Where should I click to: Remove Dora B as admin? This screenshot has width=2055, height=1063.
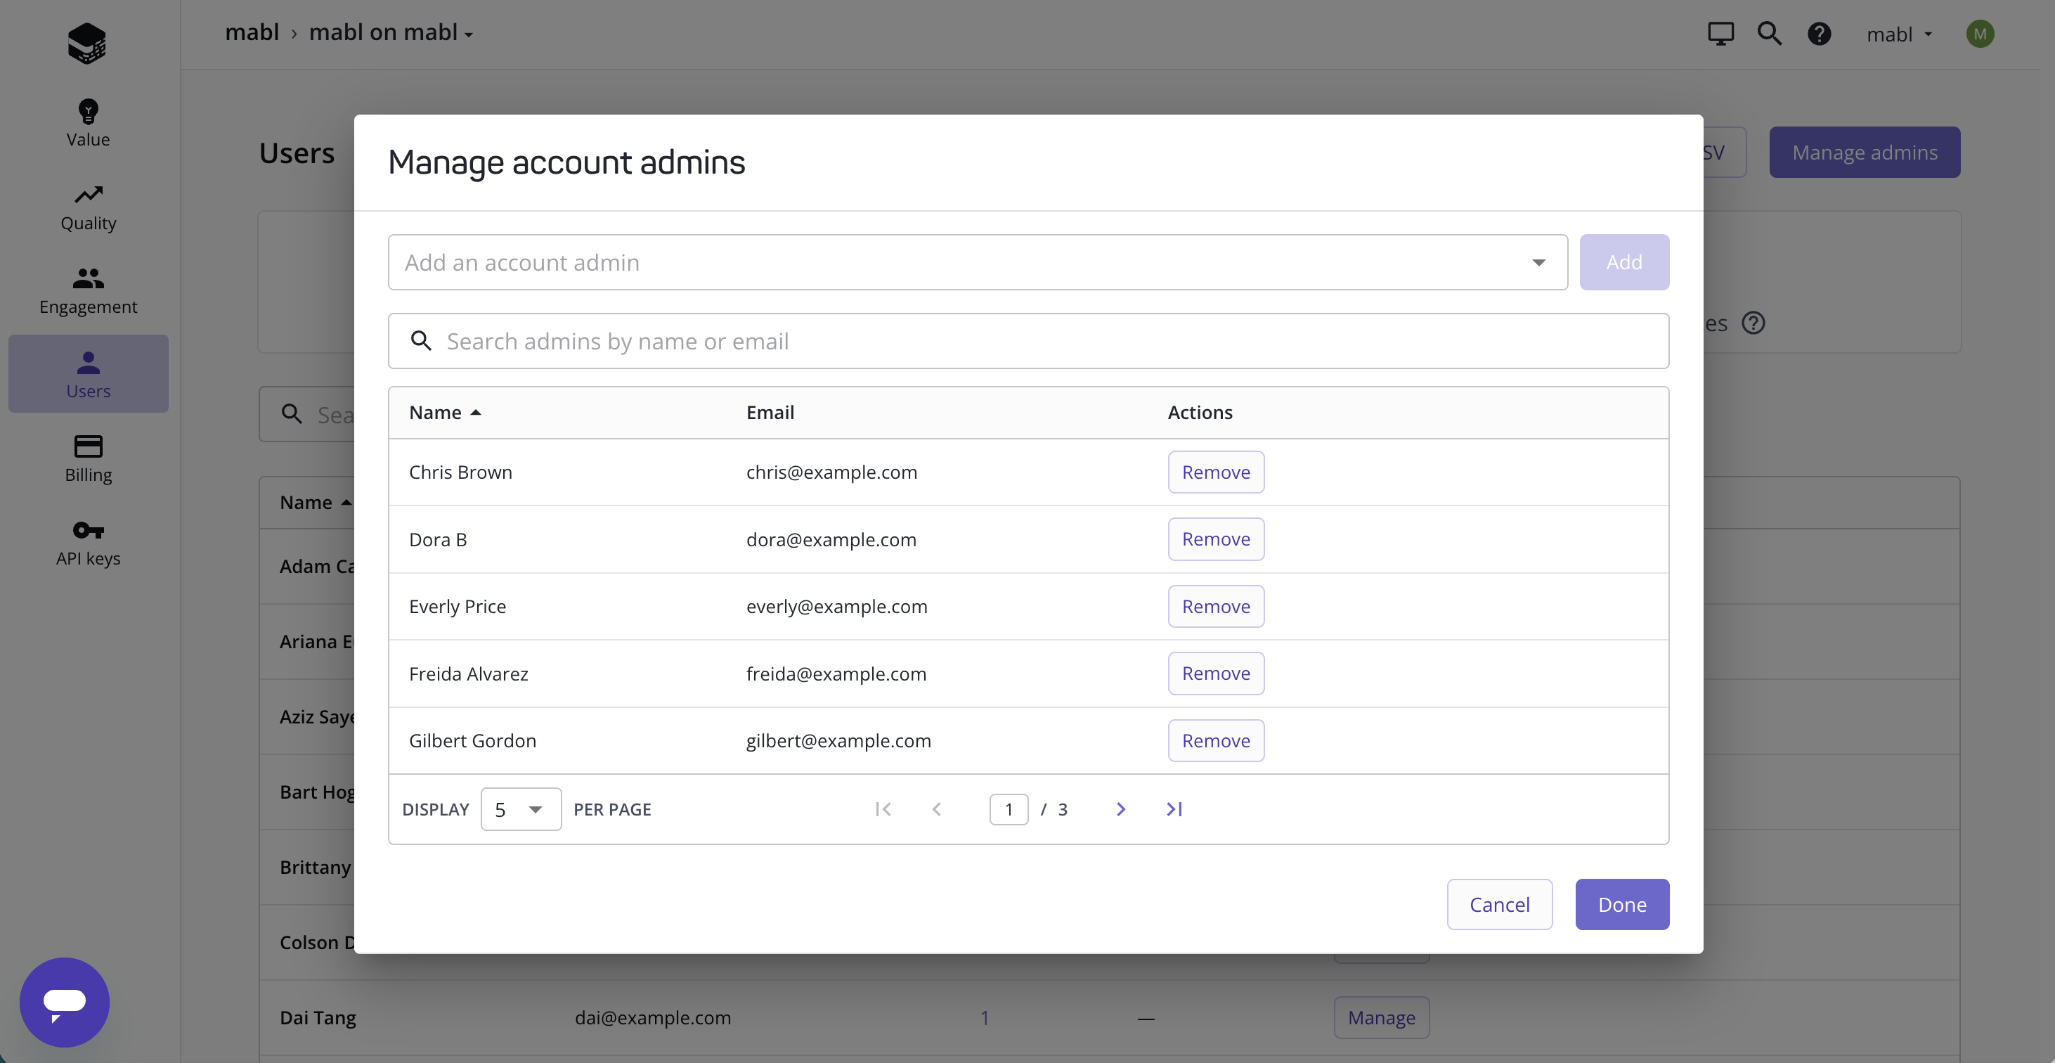[1216, 539]
